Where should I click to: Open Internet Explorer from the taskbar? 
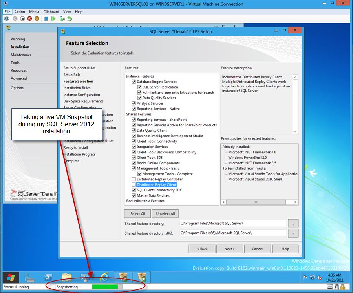pyautogui.click(x=104, y=277)
